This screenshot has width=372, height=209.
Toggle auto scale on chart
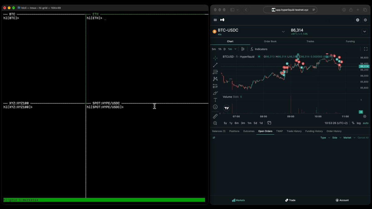pos(366,123)
